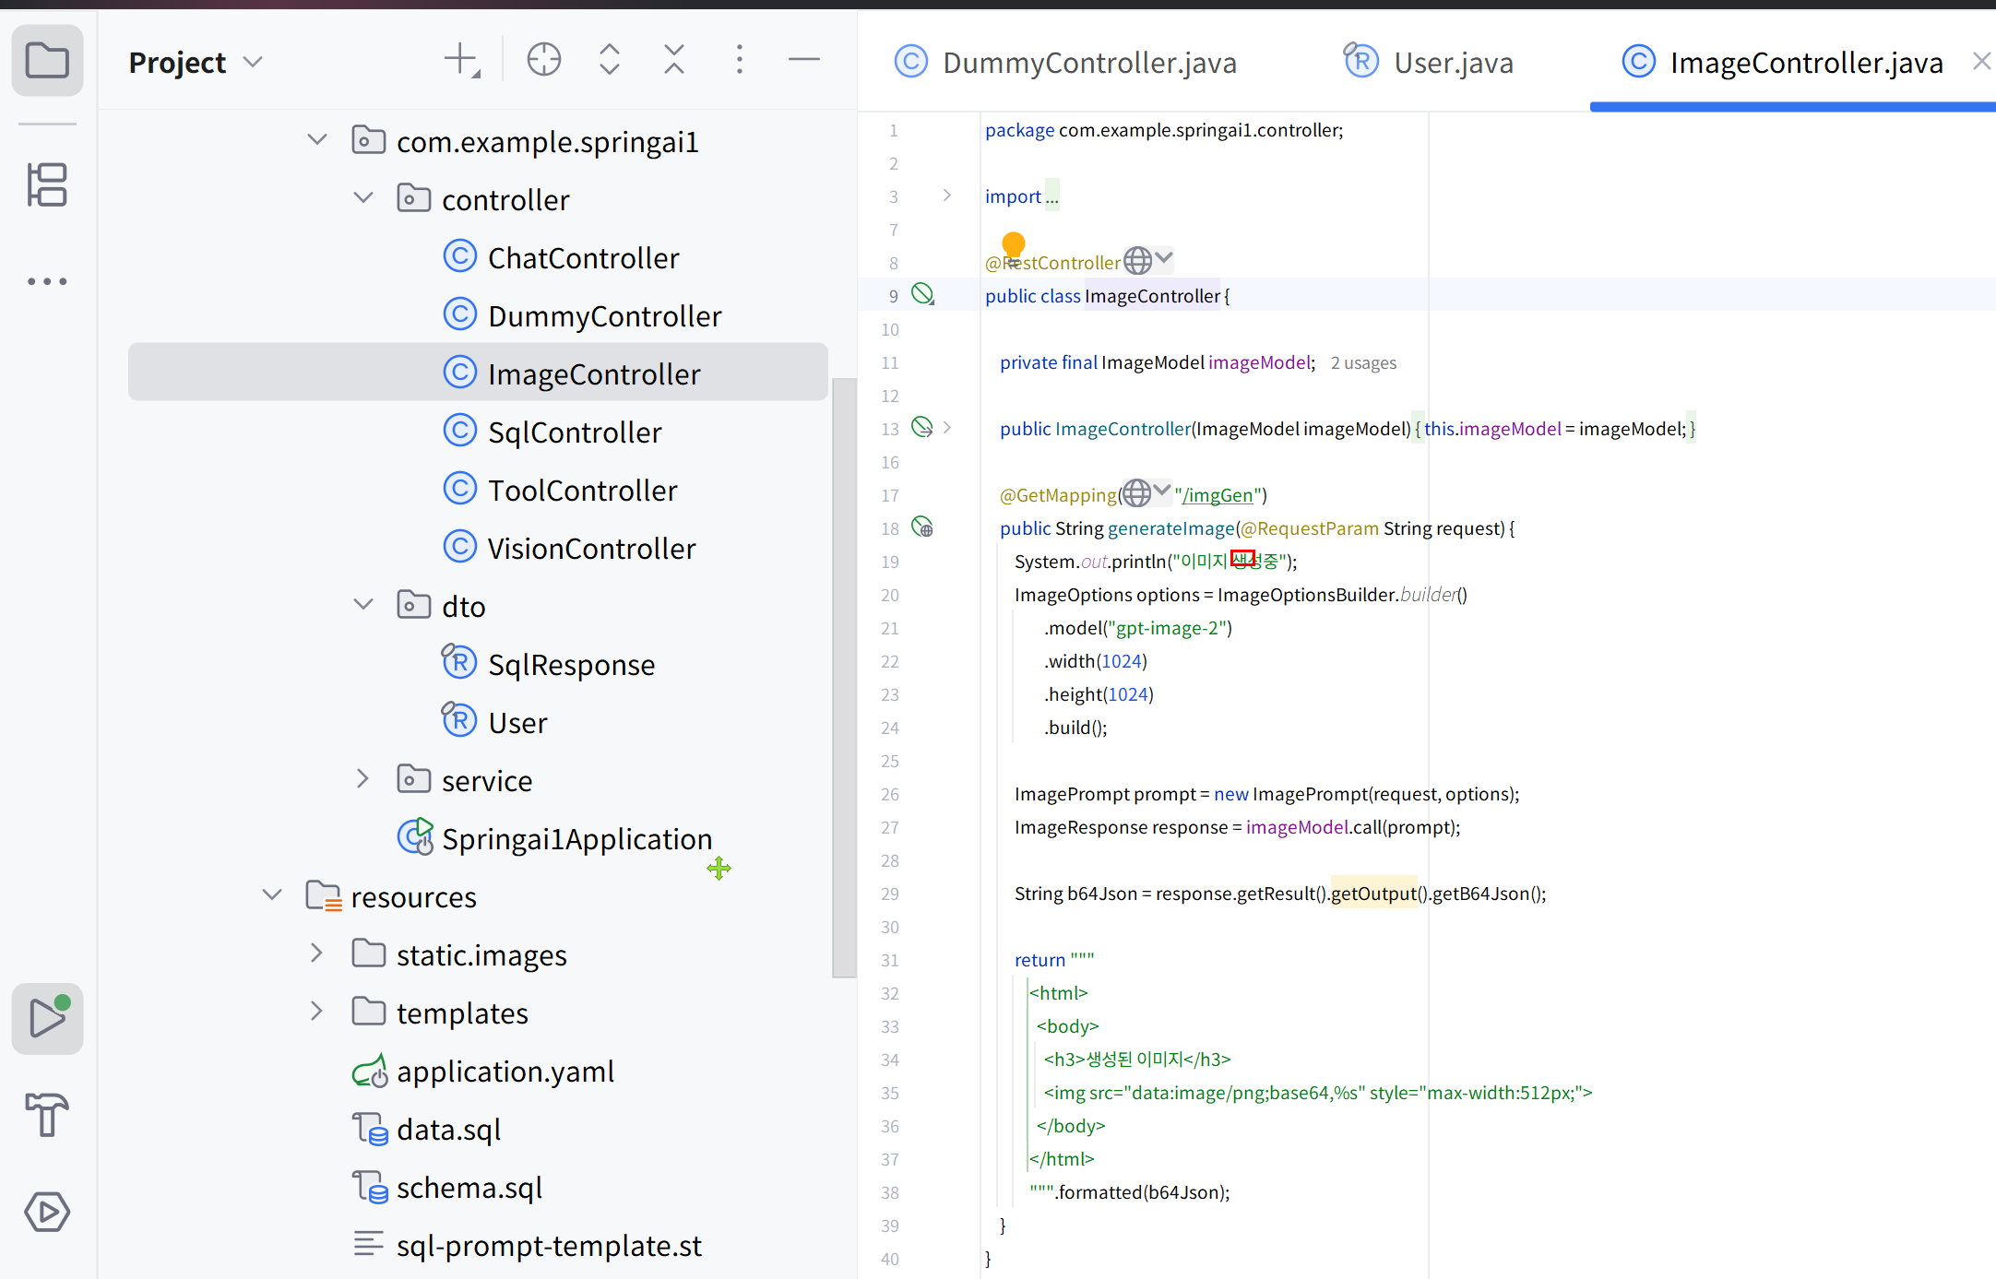The height and width of the screenshot is (1279, 1996).
Task: Click the Project panel vertical scrollbar
Action: pyautogui.click(x=844, y=677)
